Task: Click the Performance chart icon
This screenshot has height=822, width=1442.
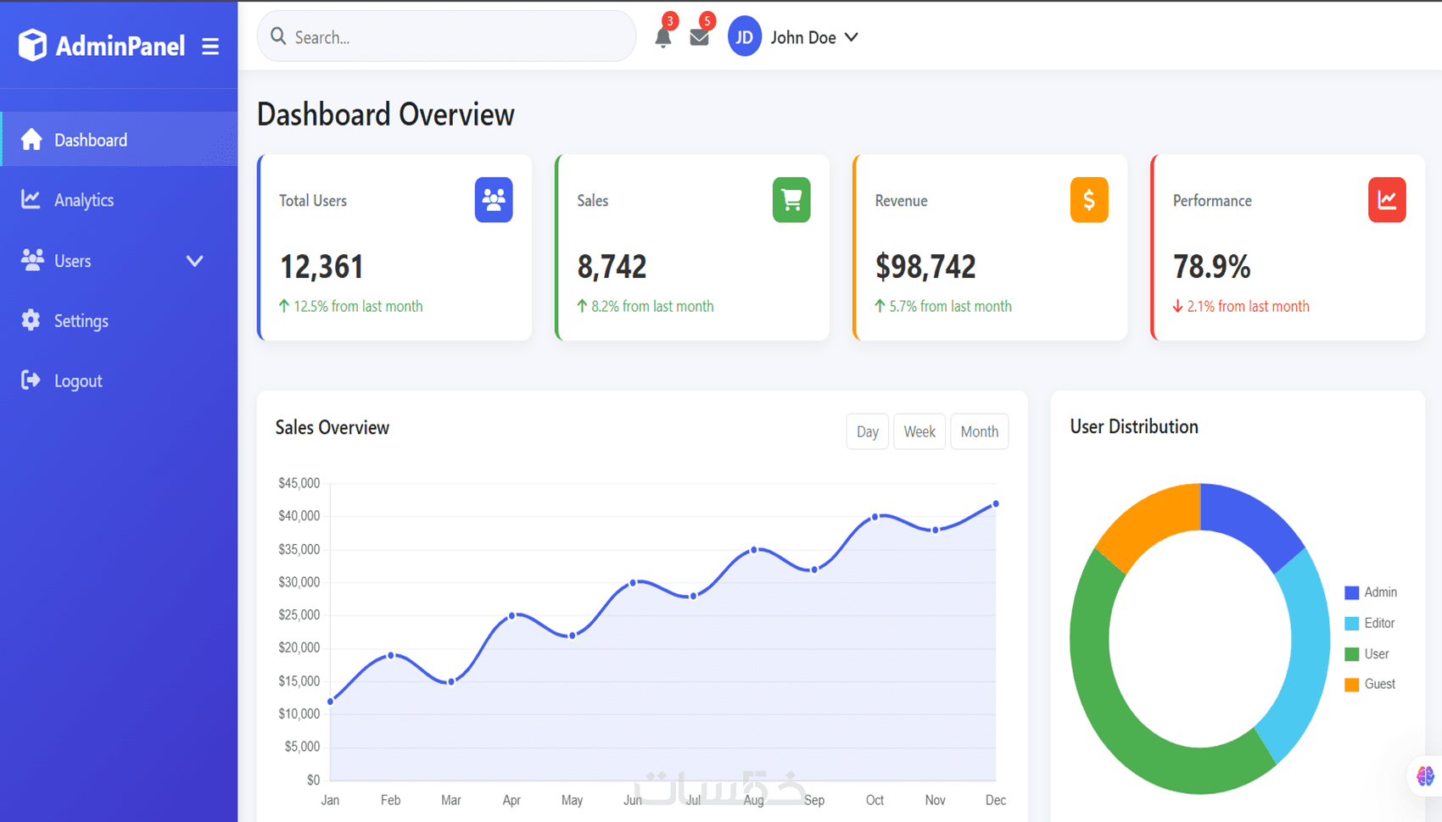Action: (1387, 200)
